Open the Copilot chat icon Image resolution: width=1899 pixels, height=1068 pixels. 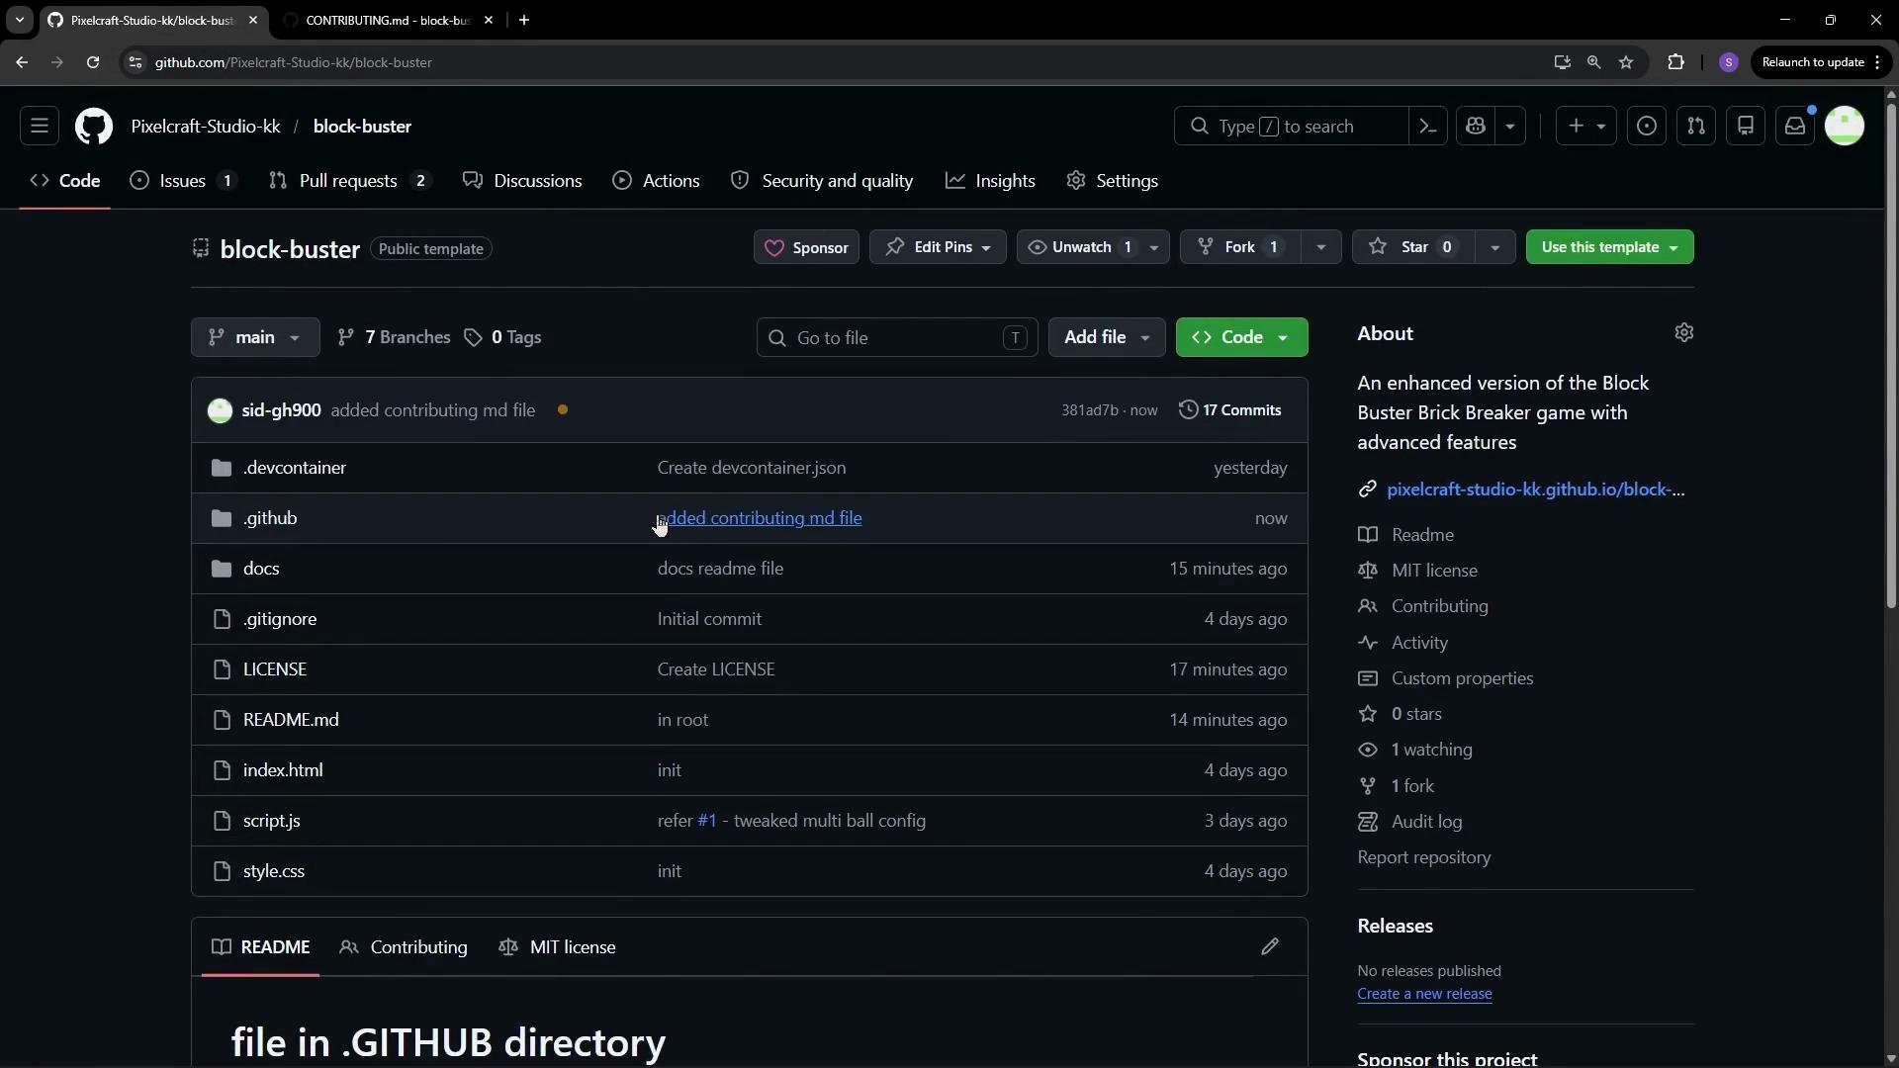(x=1476, y=126)
